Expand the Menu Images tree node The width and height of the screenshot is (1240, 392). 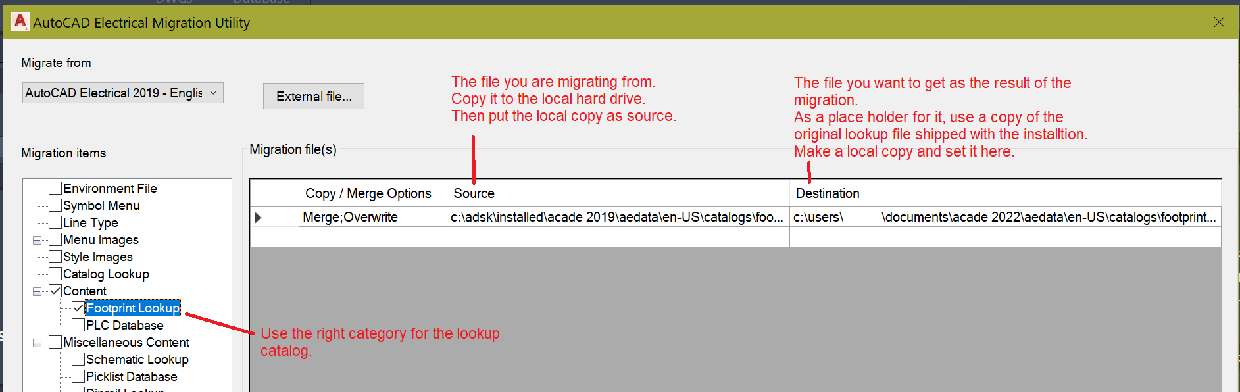pyautogui.click(x=37, y=240)
